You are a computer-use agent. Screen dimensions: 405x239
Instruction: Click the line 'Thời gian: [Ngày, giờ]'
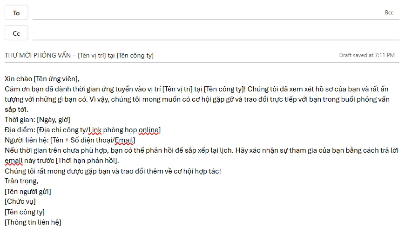point(37,120)
